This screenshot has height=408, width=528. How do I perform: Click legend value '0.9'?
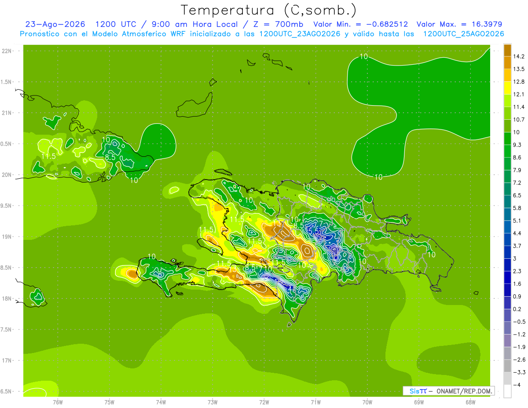[x=517, y=296]
